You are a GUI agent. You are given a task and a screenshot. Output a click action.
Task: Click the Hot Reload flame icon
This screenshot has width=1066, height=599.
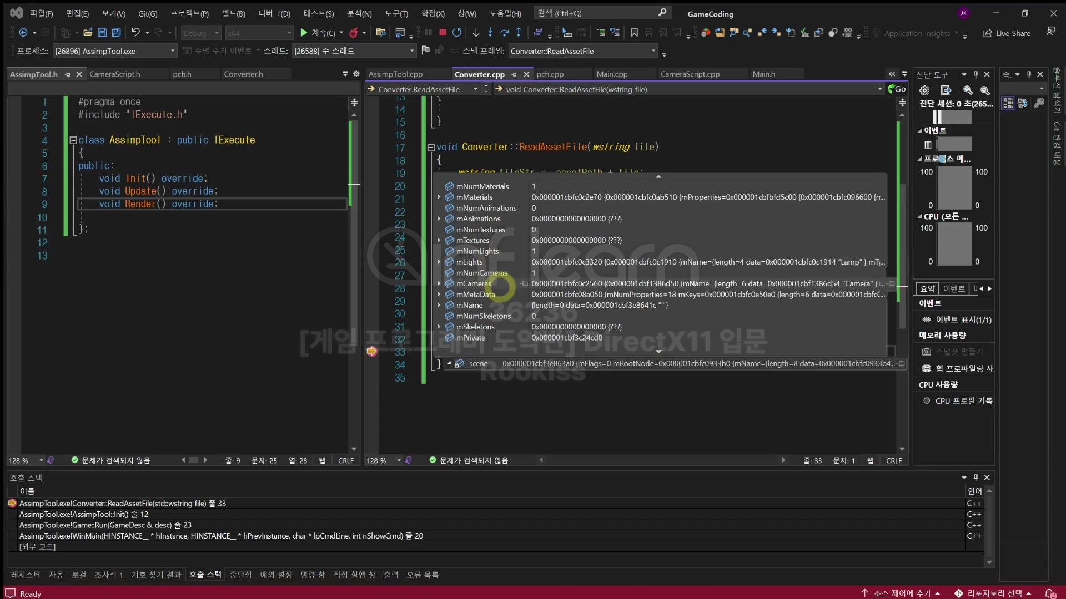[x=353, y=33]
